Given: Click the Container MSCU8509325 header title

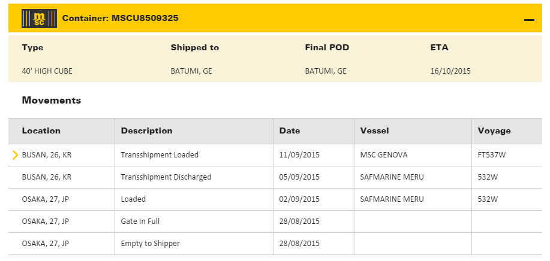Looking at the screenshot, I should tap(120, 19).
